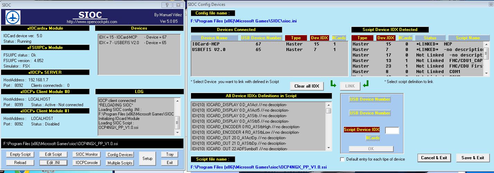The image size is (494, 173).
Task: Select the USBEFIS V2.0 connected device row
Action: [263, 50]
